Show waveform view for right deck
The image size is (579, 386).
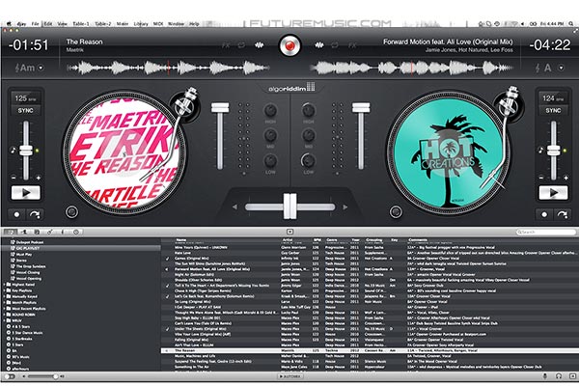tap(319, 45)
